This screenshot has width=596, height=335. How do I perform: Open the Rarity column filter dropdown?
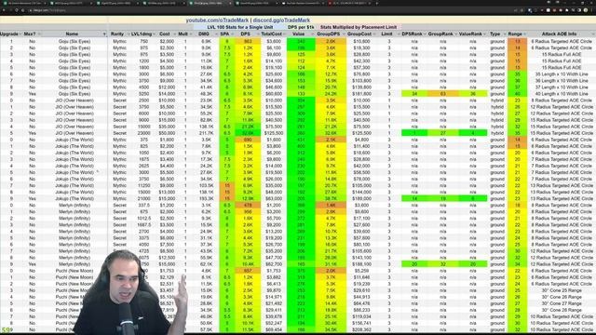coord(129,34)
